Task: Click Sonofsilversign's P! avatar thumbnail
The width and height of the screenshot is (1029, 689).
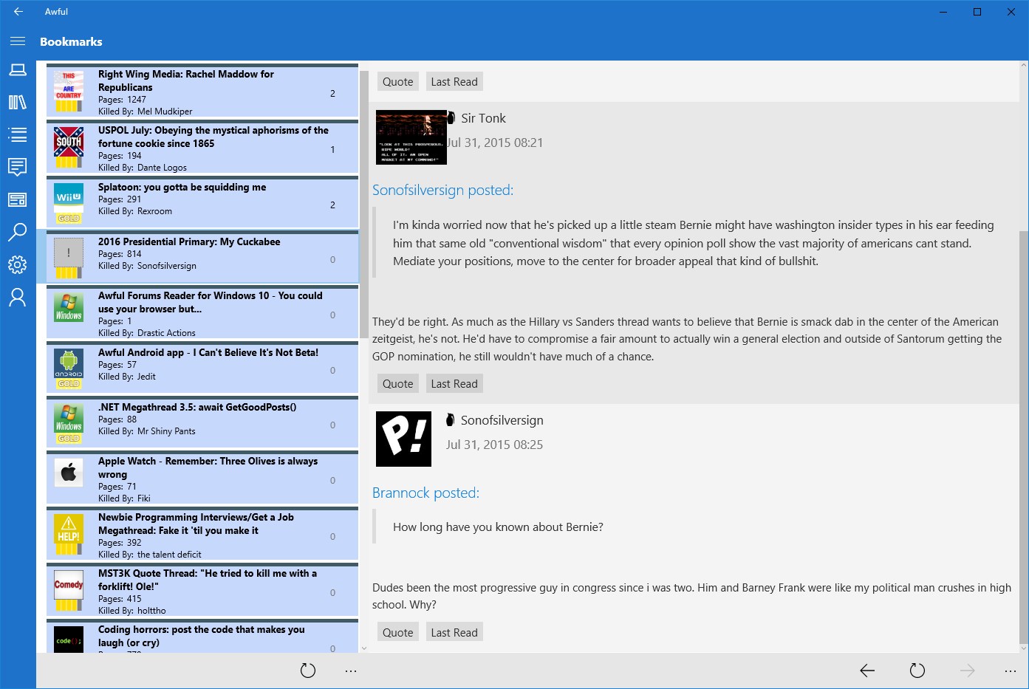Action: (403, 439)
